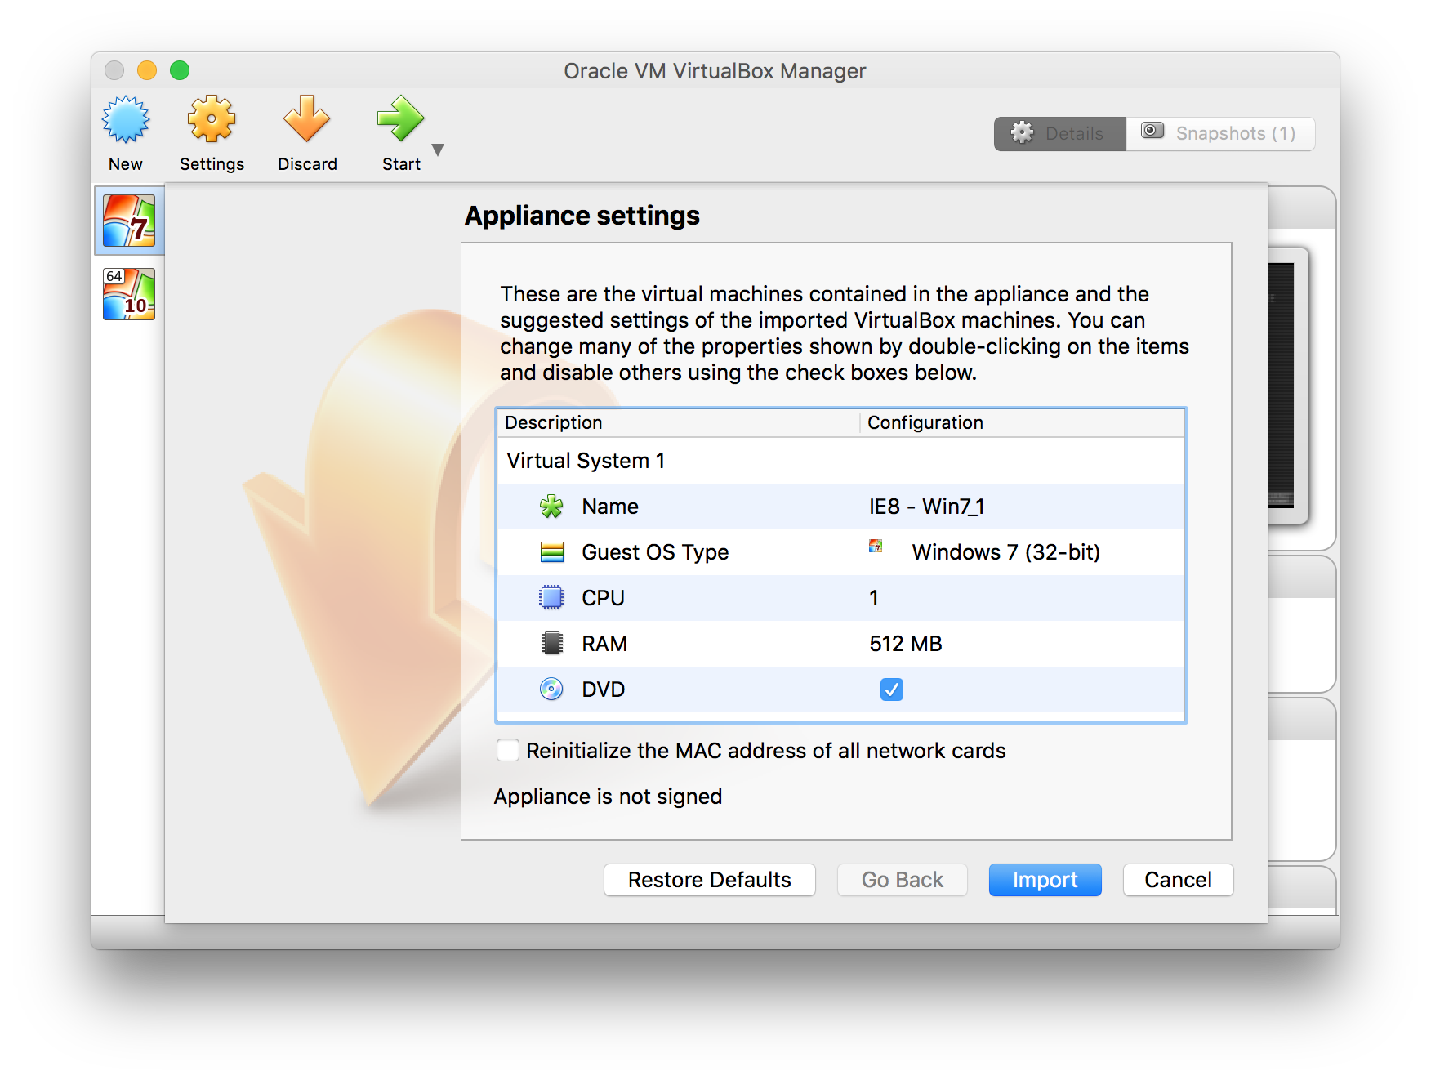Select the CPU count value 1
1431x1080 pixels.
[874, 598]
